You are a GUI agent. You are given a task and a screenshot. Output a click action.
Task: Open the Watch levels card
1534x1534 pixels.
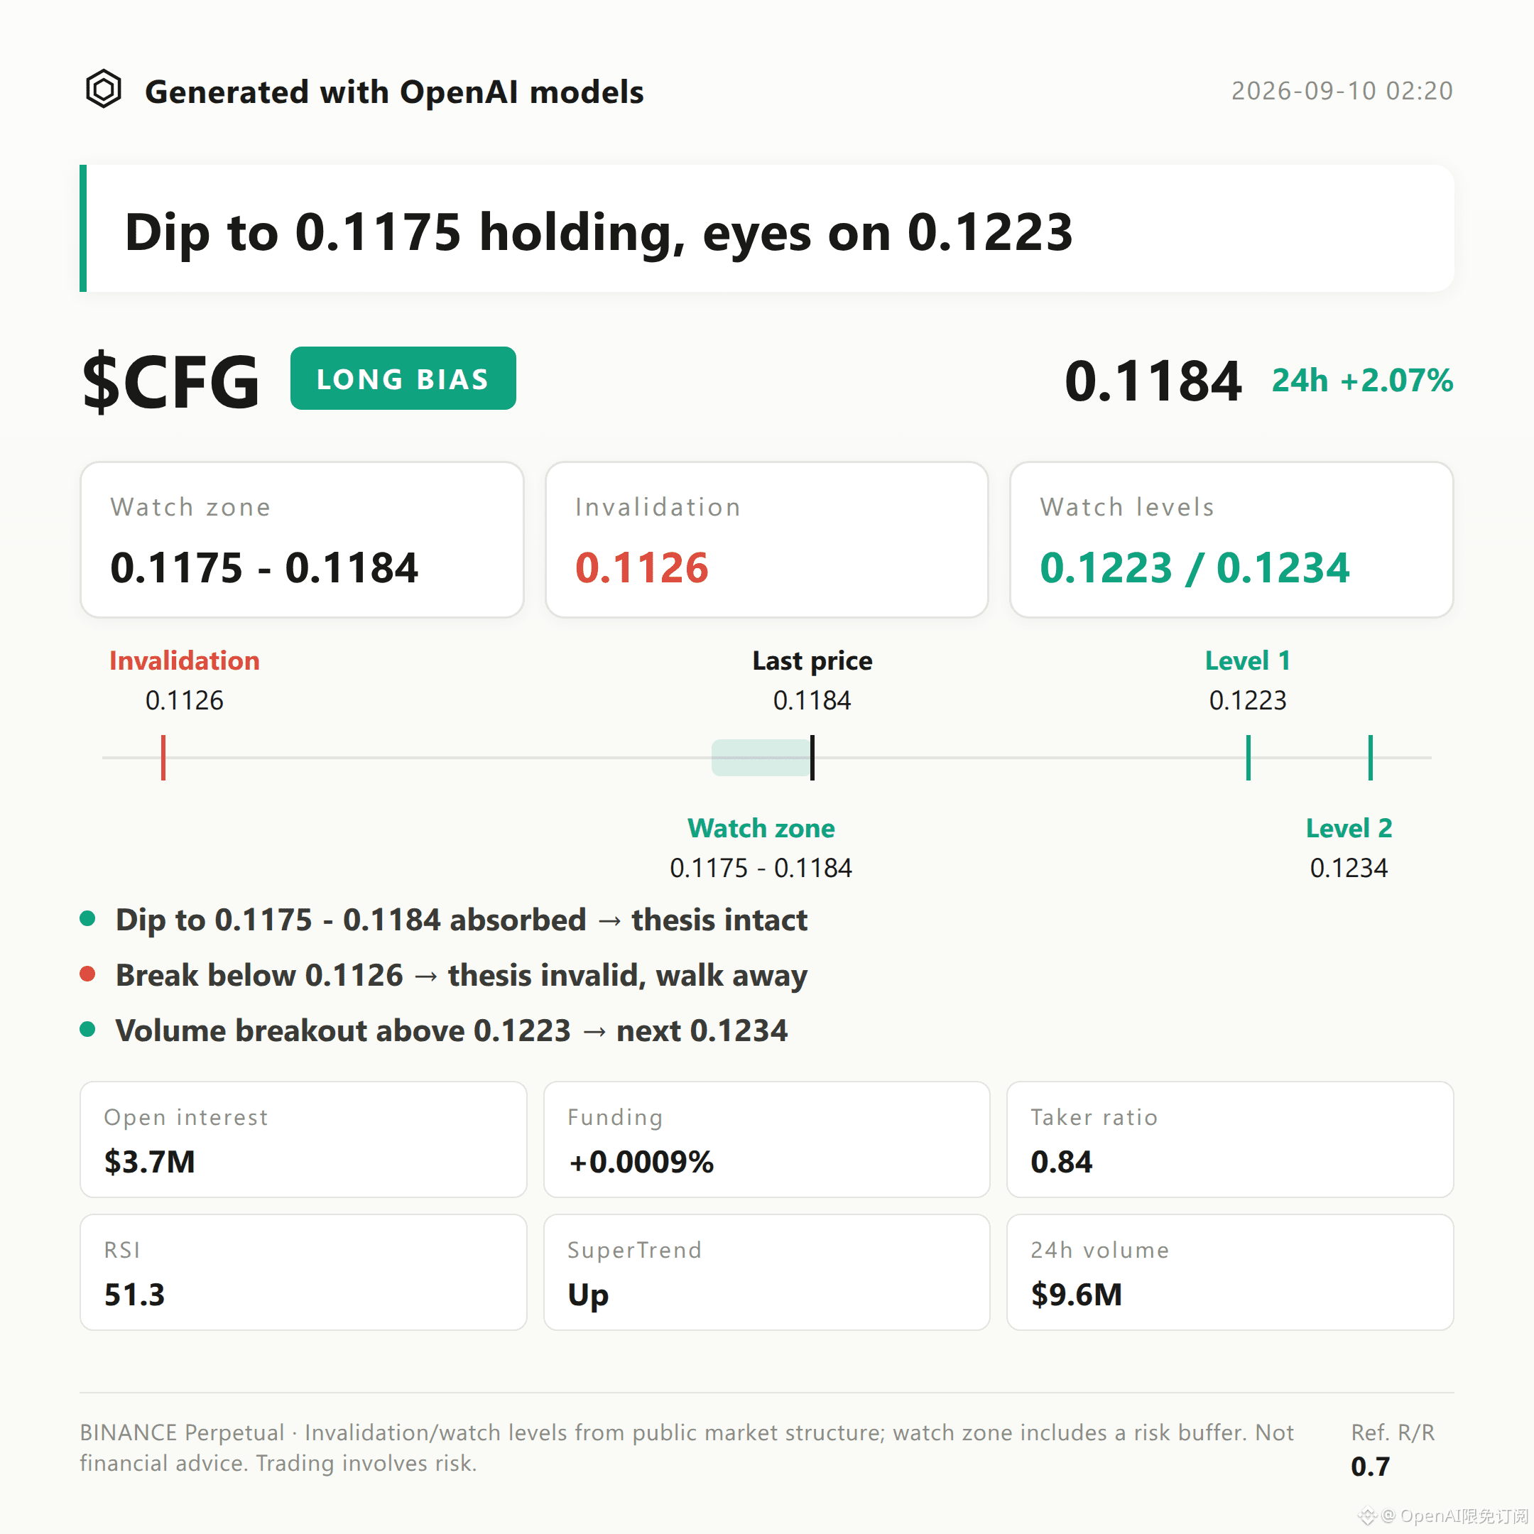(x=1231, y=540)
